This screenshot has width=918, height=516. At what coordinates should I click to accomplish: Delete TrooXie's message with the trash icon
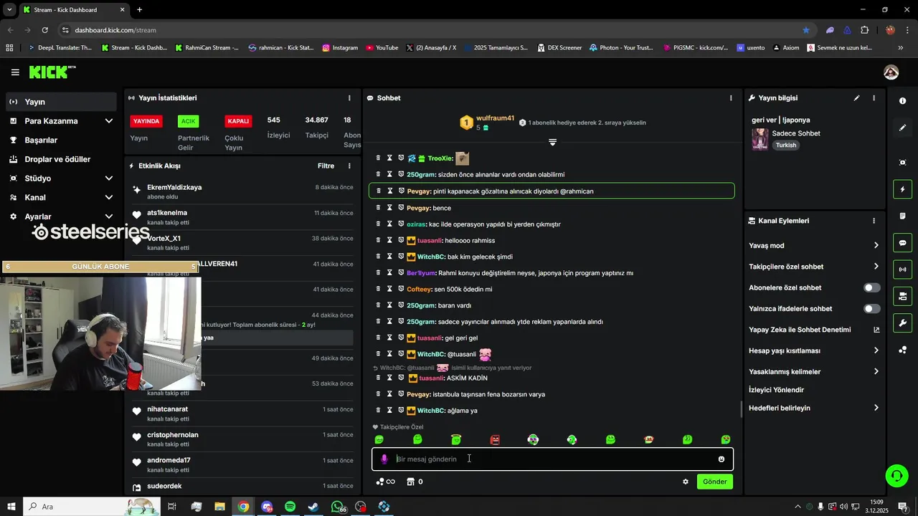[379, 158]
